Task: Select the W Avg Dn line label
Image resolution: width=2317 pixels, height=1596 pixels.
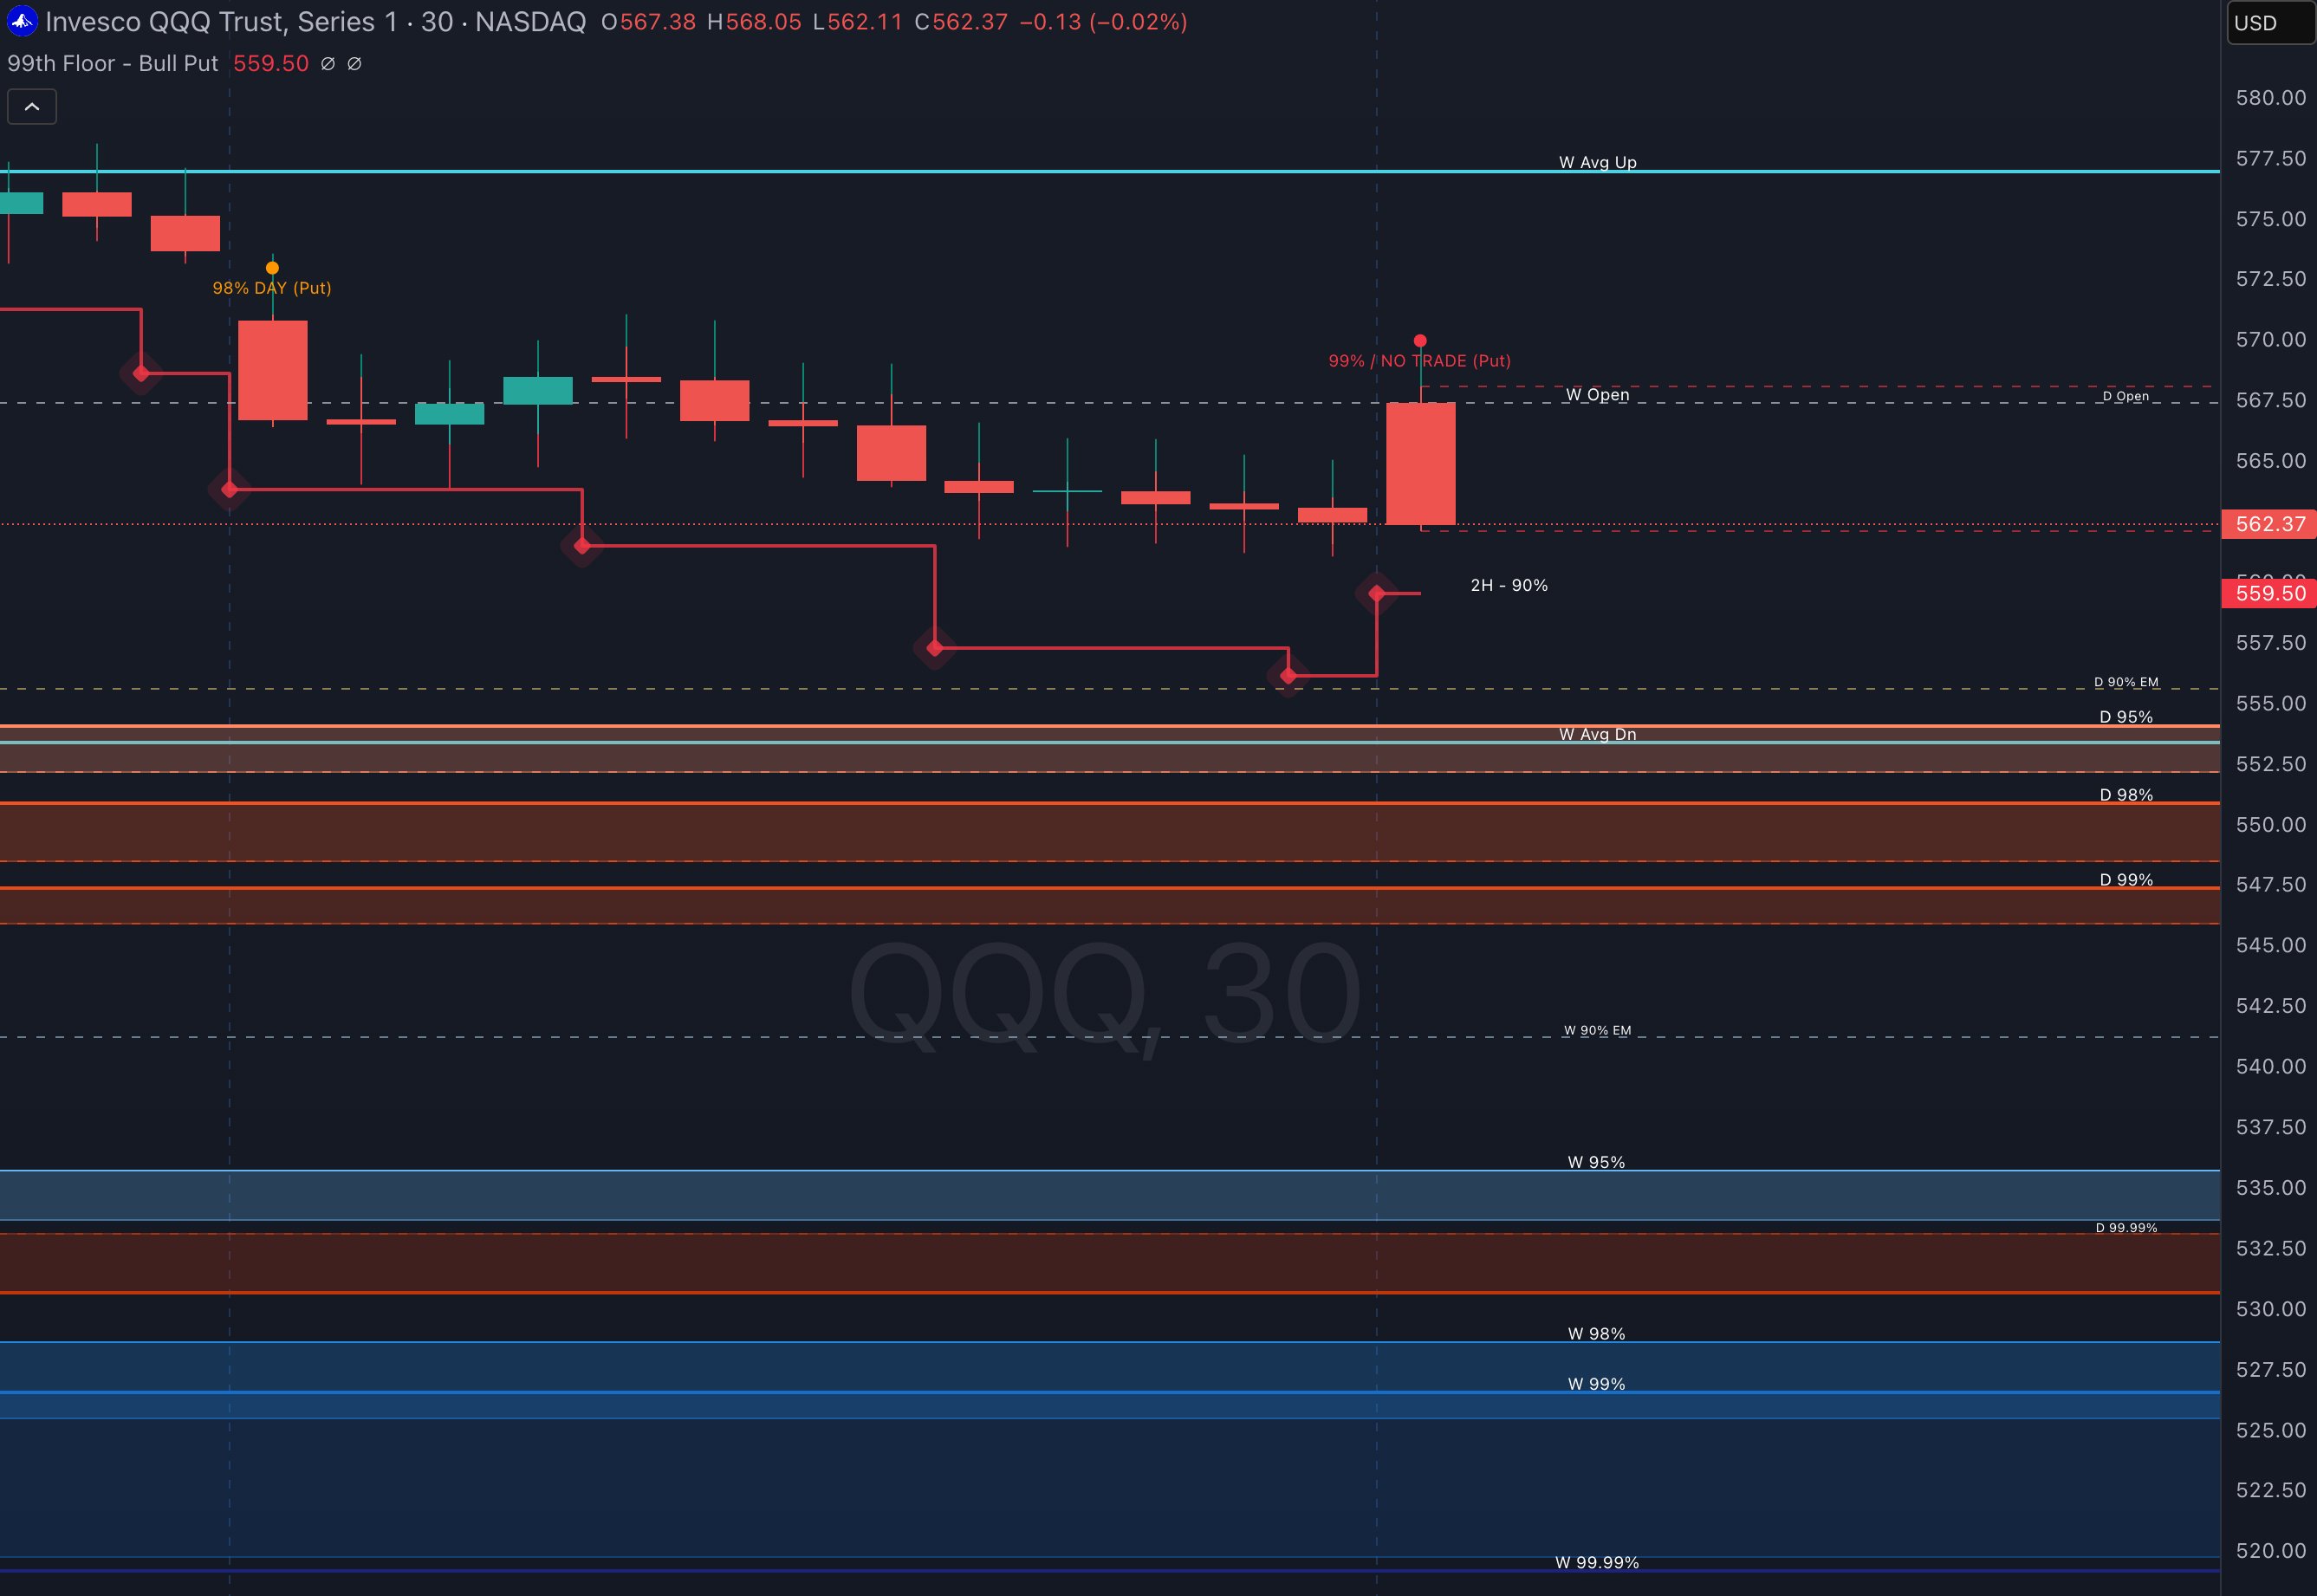Action: point(1598,734)
